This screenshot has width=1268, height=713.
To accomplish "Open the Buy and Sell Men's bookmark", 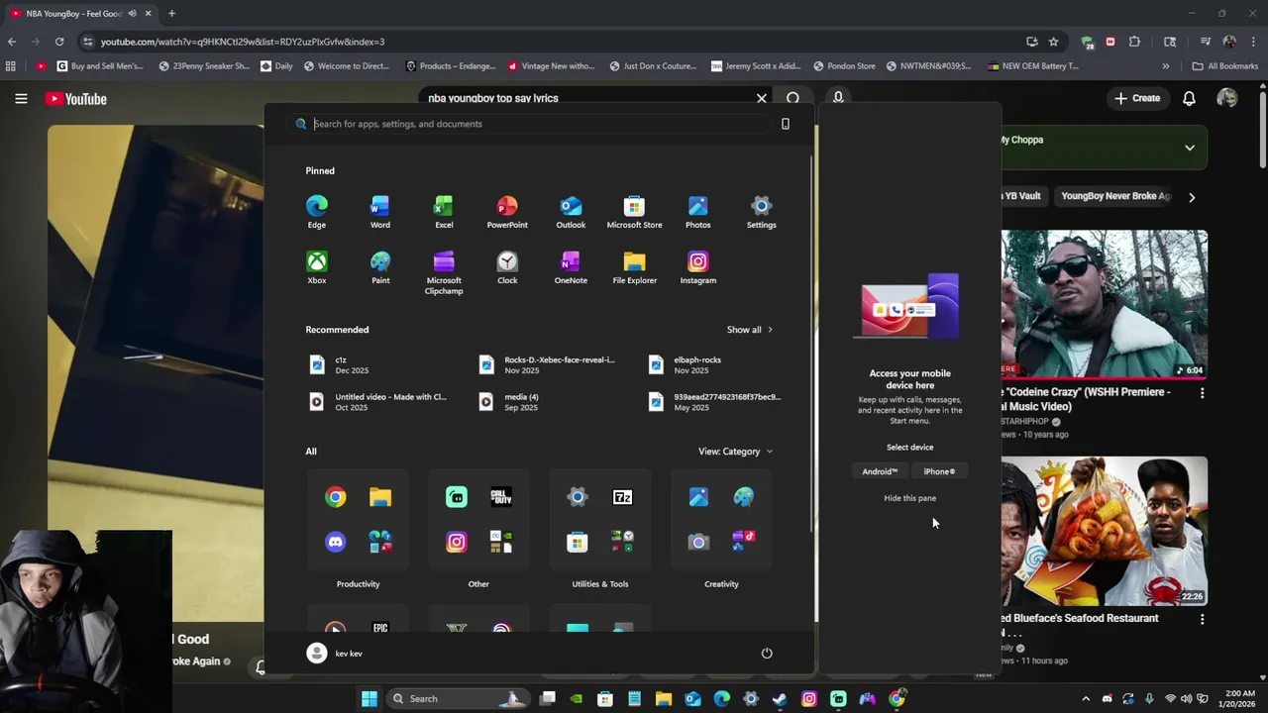I will pyautogui.click(x=100, y=66).
